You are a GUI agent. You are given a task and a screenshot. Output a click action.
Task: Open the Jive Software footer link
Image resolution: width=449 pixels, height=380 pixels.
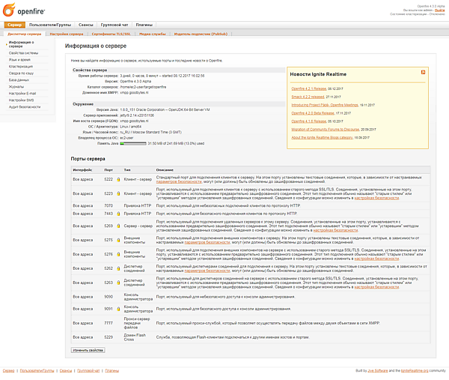(x=378, y=371)
